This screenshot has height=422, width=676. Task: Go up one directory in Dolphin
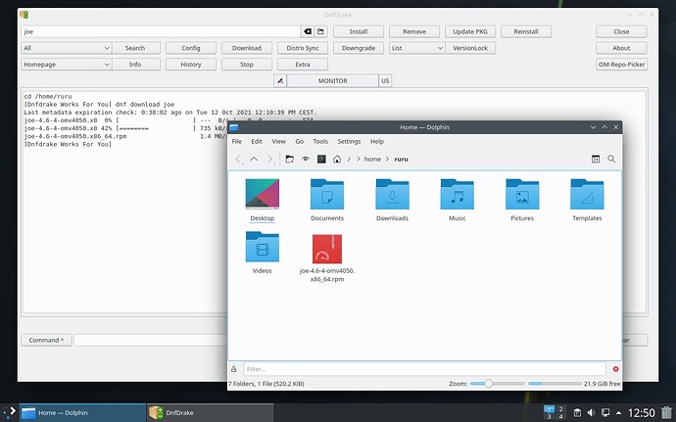click(x=254, y=159)
